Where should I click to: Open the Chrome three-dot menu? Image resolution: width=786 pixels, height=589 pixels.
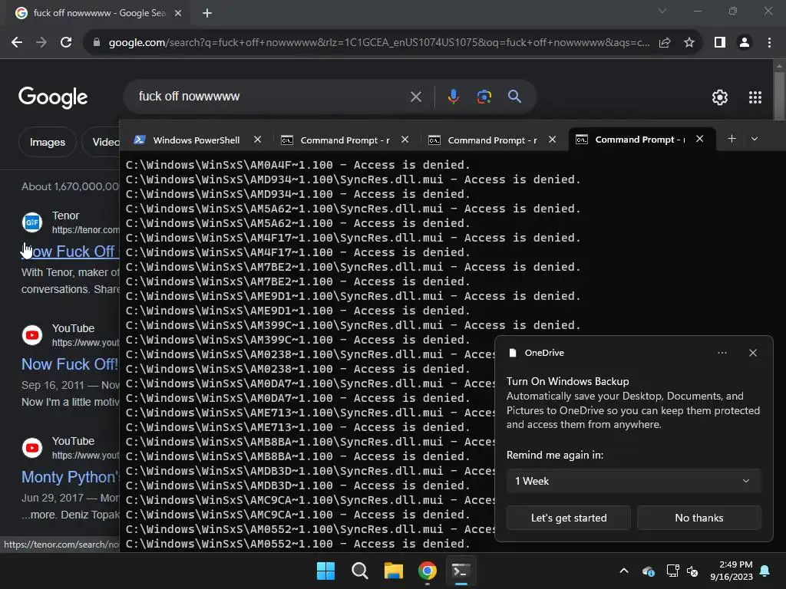[x=769, y=43]
